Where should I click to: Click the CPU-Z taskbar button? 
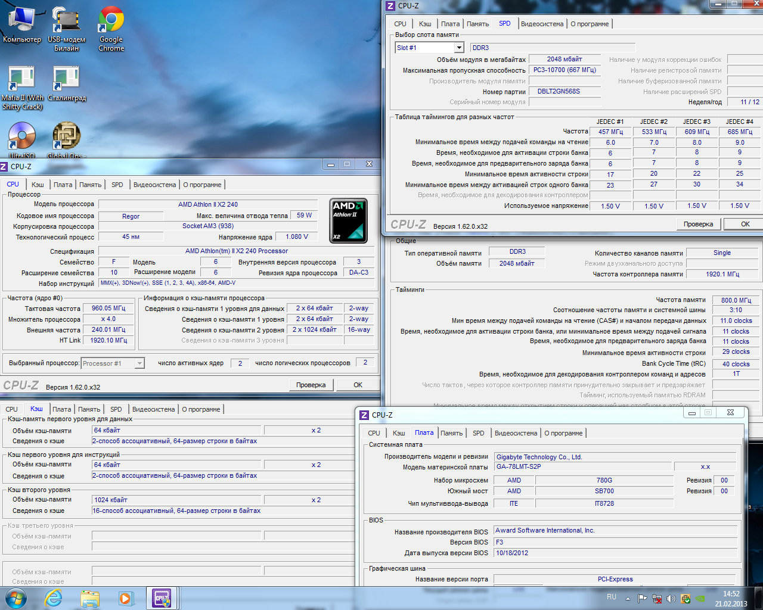pyautogui.click(x=162, y=597)
